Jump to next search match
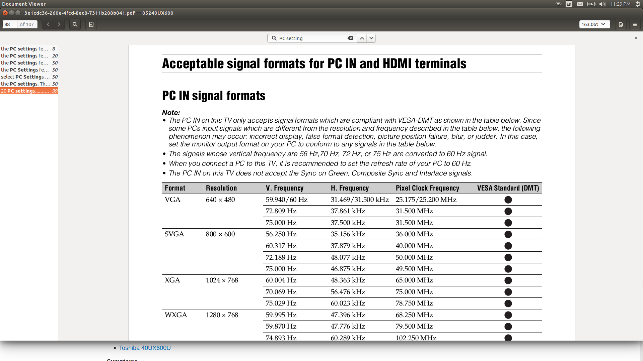 tap(371, 38)
